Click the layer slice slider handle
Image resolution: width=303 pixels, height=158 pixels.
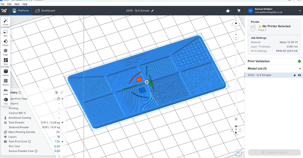[x=236, y=119]
